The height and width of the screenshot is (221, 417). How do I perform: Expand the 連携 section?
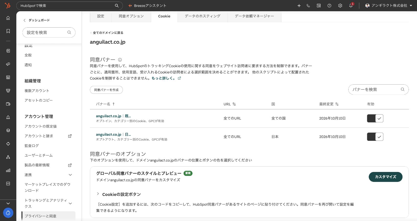point(49,175)
